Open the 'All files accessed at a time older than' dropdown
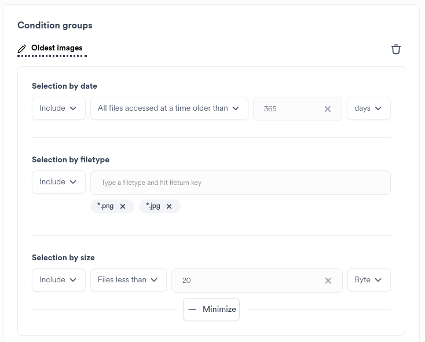Image resolution: width=425 pixels, height=342 pixels. tap(169, 108)
